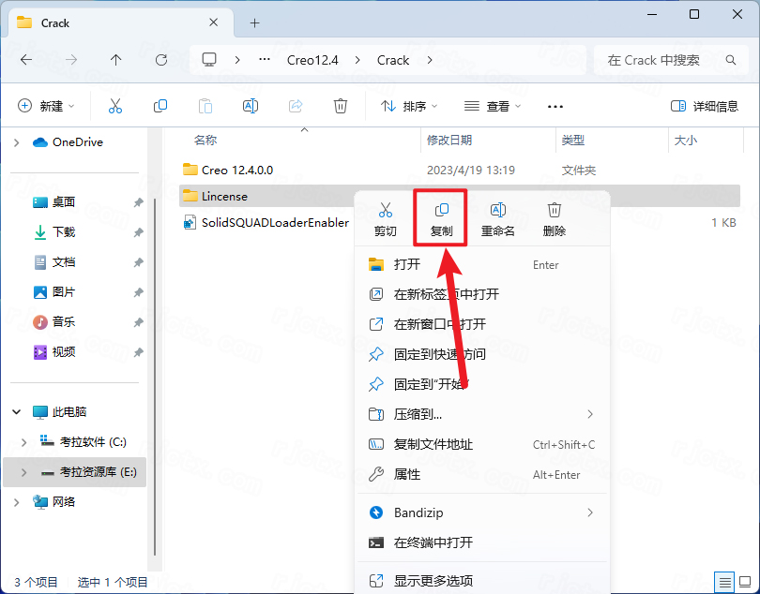This screenshot has width=760, height=594.
Task: Refresh the current folder view
Action: pyautogui.click(x=161, y=60)
